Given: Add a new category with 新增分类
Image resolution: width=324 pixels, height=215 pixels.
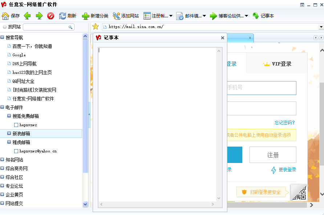Looking at the screenshot, I should pyautogui.click(x=95, y=16).
